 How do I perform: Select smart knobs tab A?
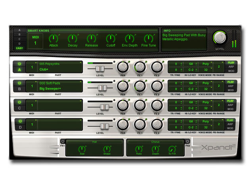19,30
